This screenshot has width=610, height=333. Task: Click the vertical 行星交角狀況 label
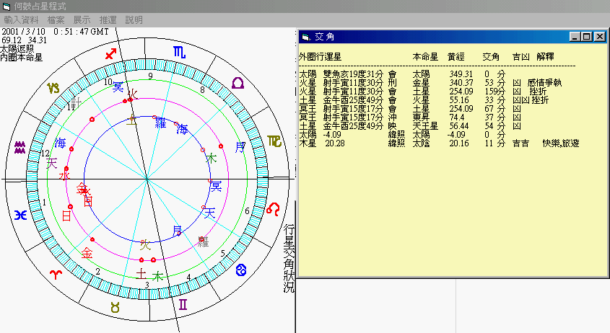click(x=289, y=258)
